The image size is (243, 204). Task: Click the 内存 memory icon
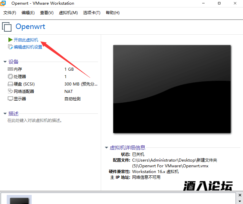10,69
